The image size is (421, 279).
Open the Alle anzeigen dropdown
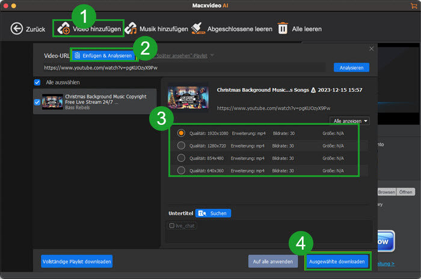point(349,121)
